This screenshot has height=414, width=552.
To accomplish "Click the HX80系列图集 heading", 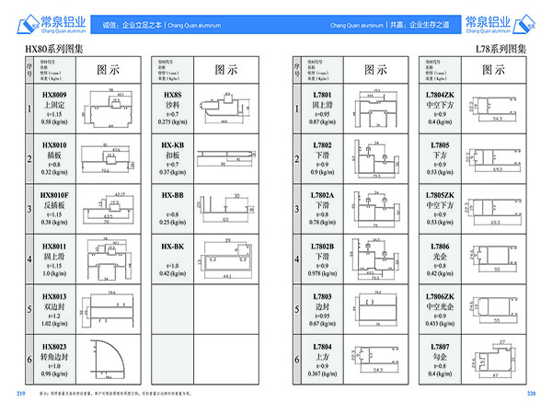I will click(x=54, y=49).
